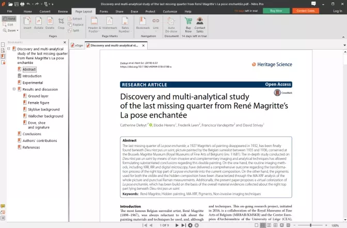The width and height of the screenshot is (347, 228).
Task: Click the orange Contact Sales button
Action: click(305, 11)
